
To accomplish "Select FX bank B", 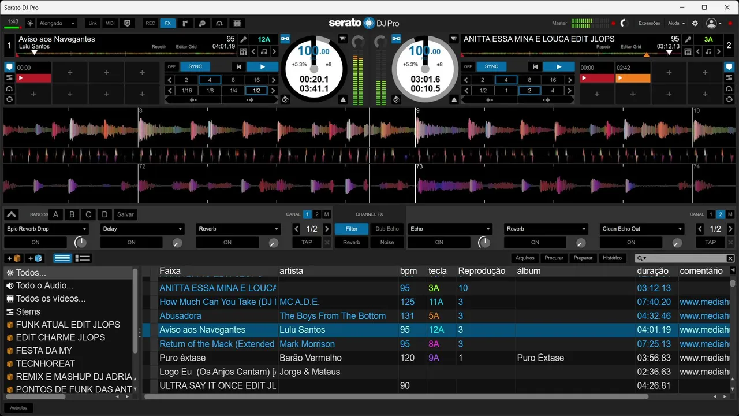I will click(72, 214).
